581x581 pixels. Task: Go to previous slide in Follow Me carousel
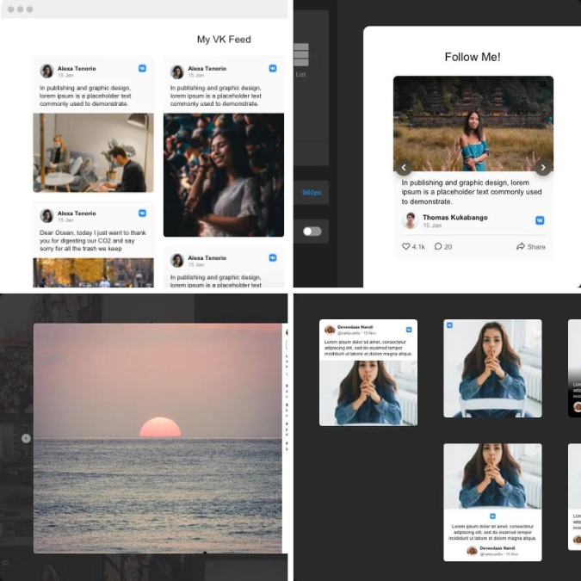click(x=404, y=168)
